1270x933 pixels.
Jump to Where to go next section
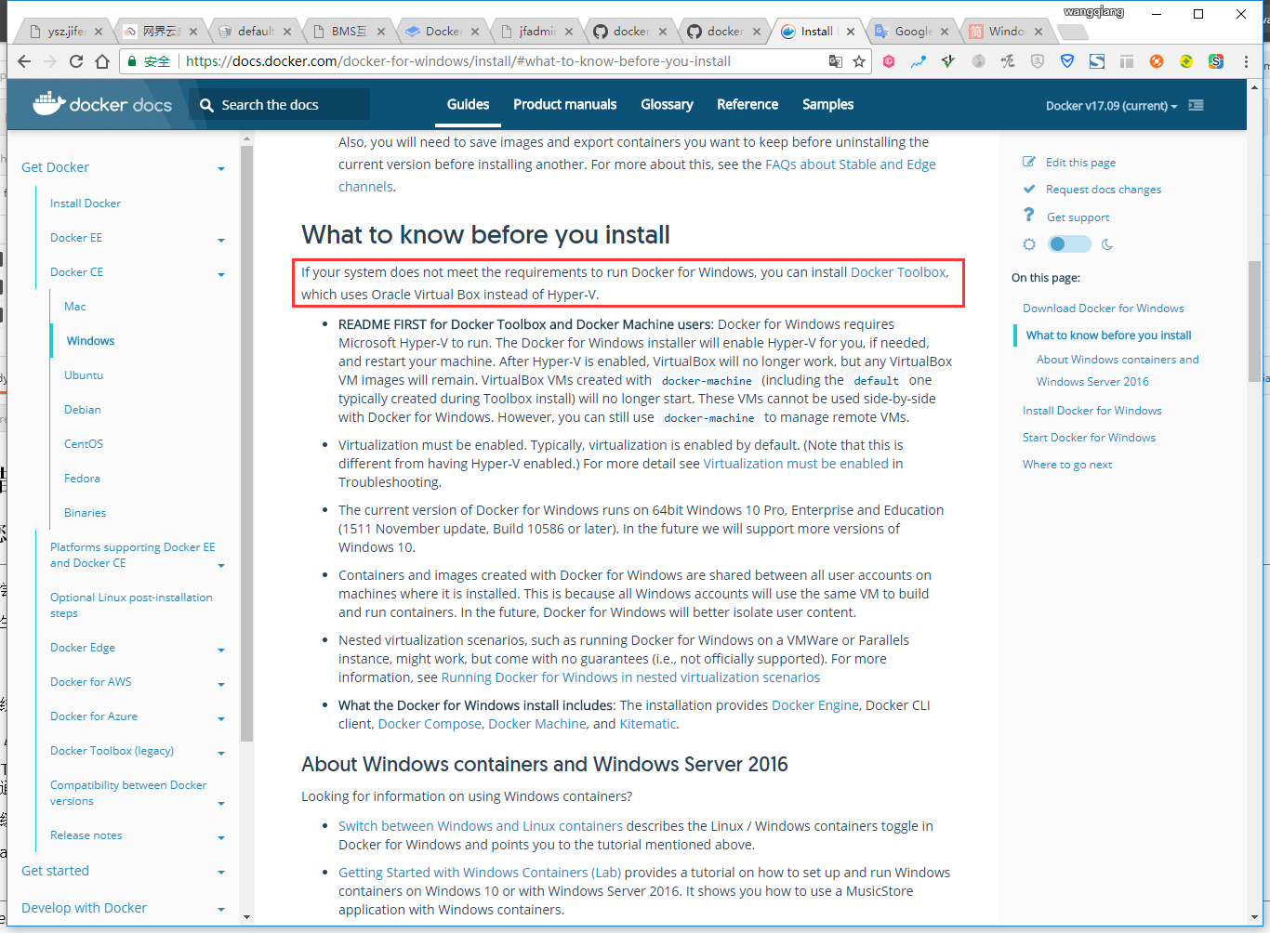(1067, 465)
